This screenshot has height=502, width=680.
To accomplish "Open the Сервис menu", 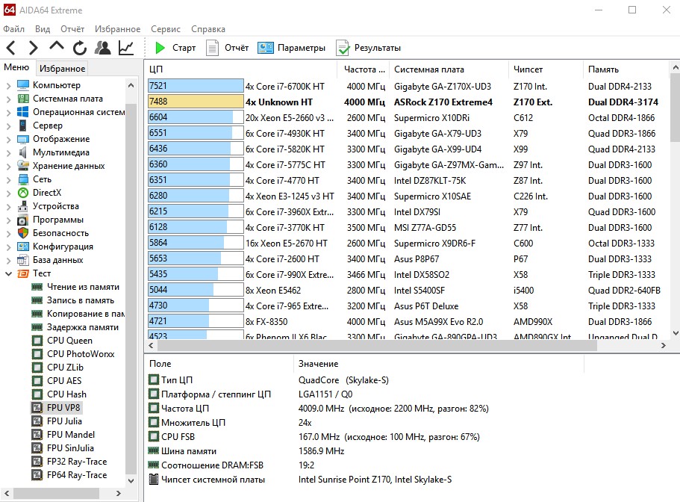I will (x=166, y=29).
